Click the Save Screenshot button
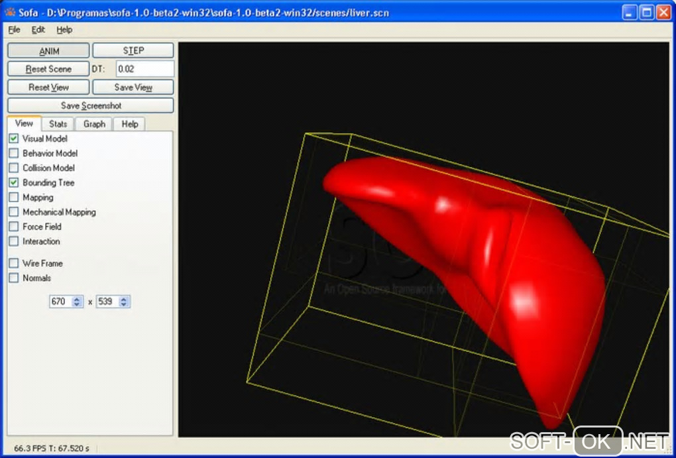The image size is (676, 458). coord(91,105)
